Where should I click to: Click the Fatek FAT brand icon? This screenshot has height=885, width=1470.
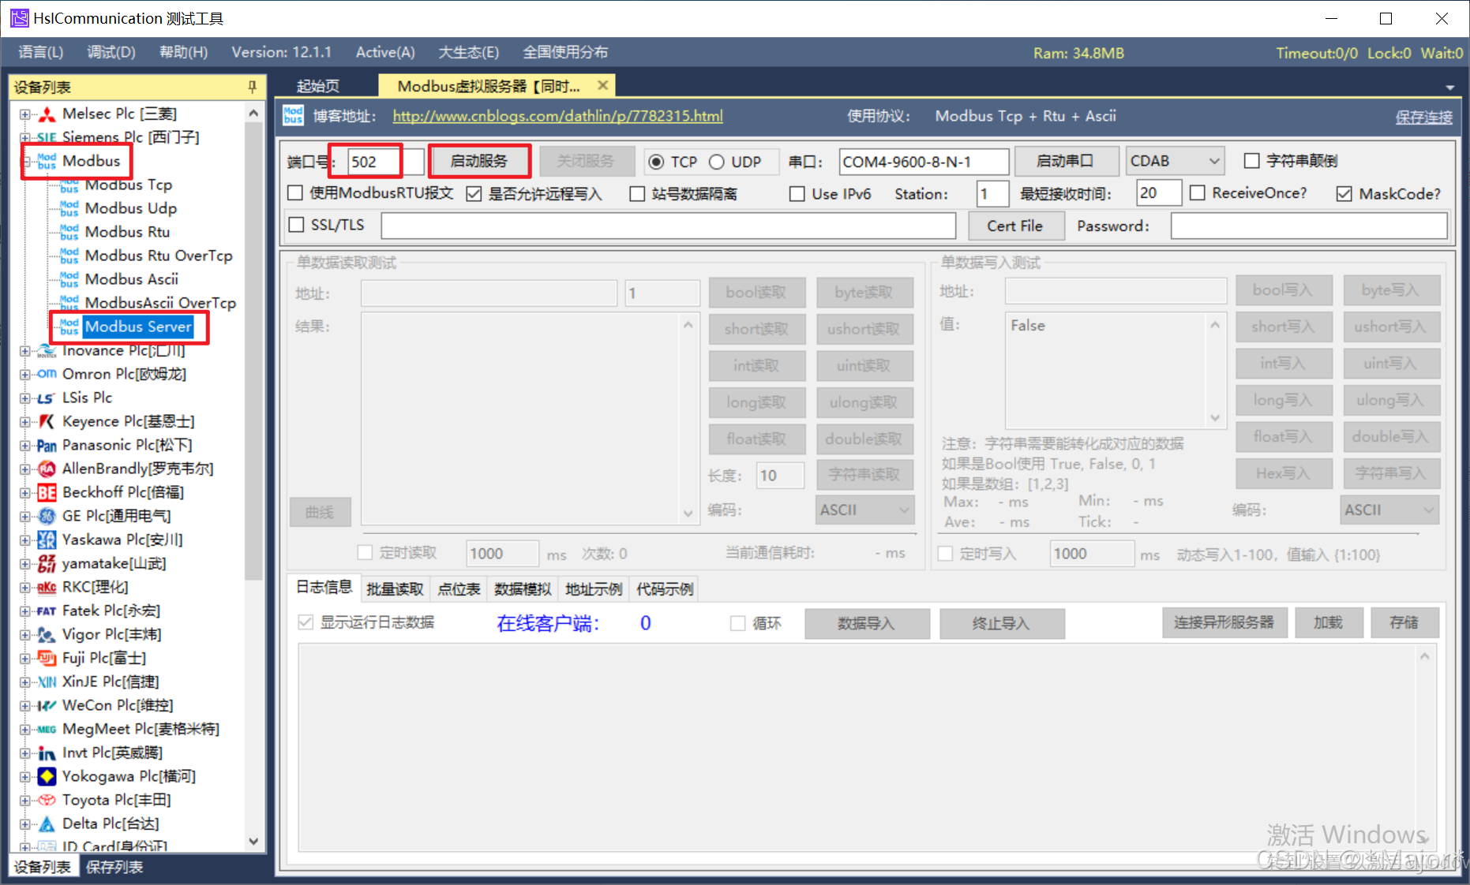45,611
